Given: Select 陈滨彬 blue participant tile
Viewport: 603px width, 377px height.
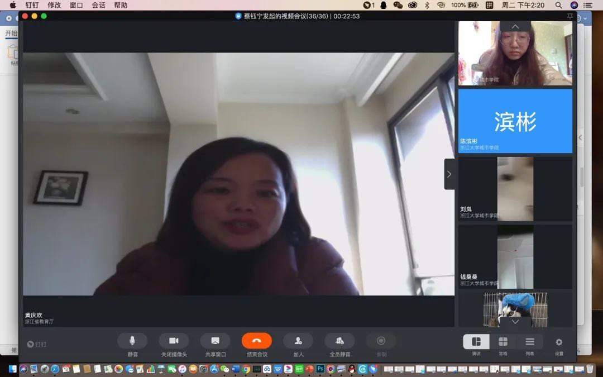Looking at the screenshot, I should (515, 121).
